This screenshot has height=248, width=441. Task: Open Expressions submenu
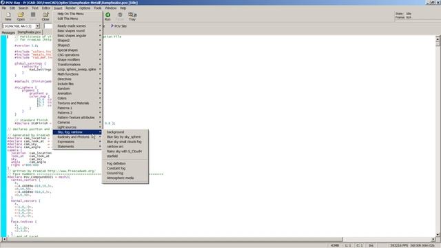78,142
